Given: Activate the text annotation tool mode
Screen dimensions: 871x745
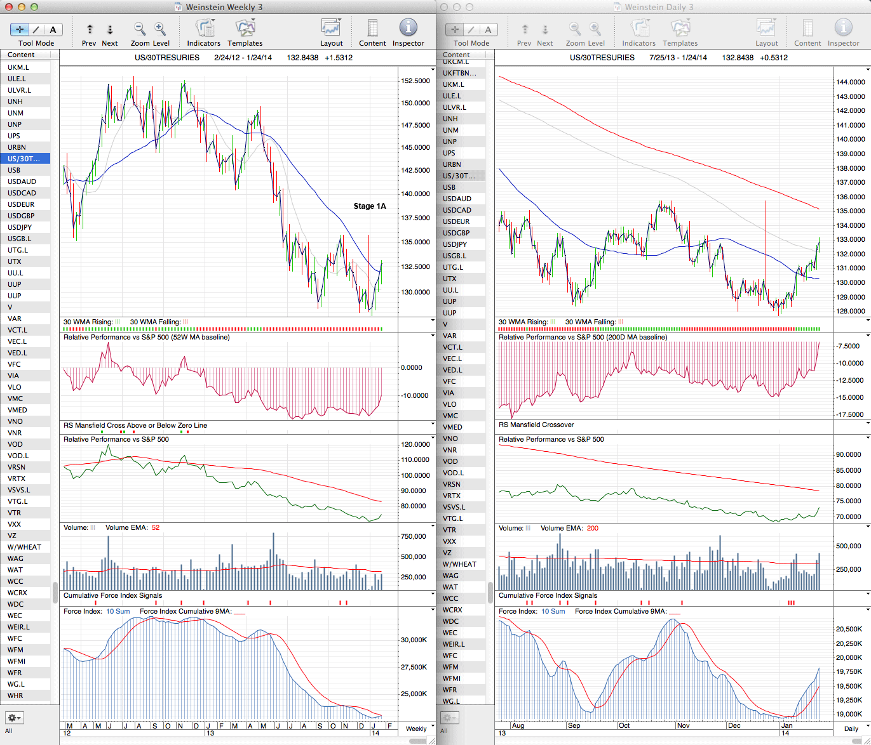Looking at the screenshot, I should (x=53, y=30).
